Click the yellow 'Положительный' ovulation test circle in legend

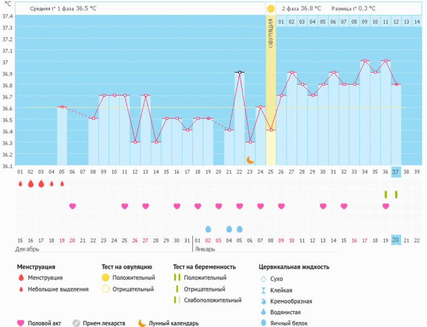click(x=105, y=278)
